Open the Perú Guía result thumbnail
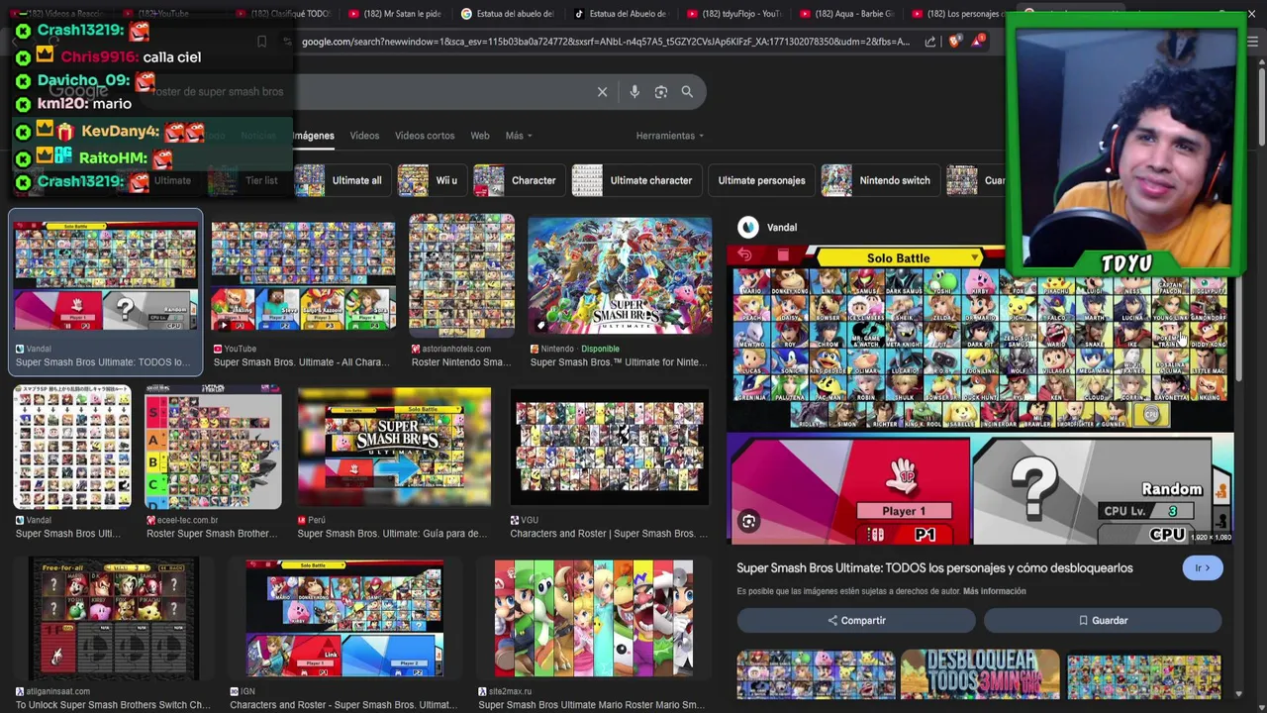1267x713 pixels. tap(394, 448)
